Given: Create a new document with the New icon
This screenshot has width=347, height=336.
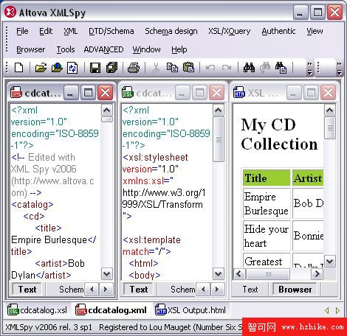Looking at the screenshot, I should (x=19, y=68).
